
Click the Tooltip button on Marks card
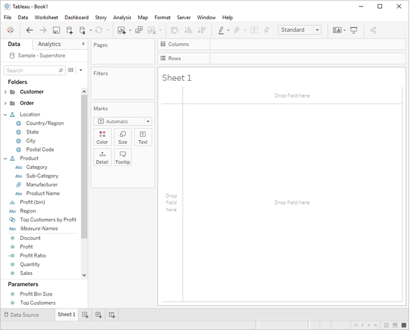[x=123, y=157]
